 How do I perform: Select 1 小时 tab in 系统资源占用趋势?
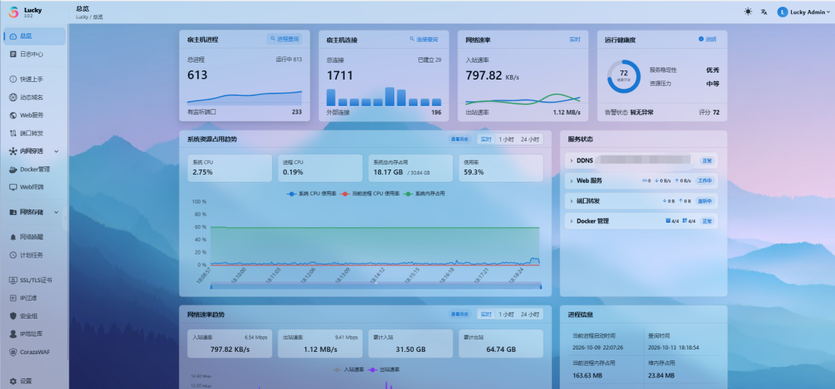[x=506, y=139]
